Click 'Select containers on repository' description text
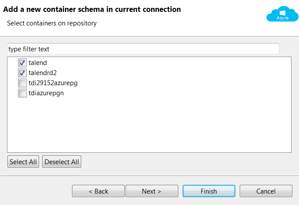Viewport: 299px width, 205px height. [x=52, y=23]
